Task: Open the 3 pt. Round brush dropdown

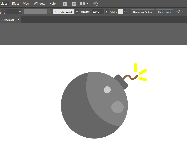Action: pos(77,12)
